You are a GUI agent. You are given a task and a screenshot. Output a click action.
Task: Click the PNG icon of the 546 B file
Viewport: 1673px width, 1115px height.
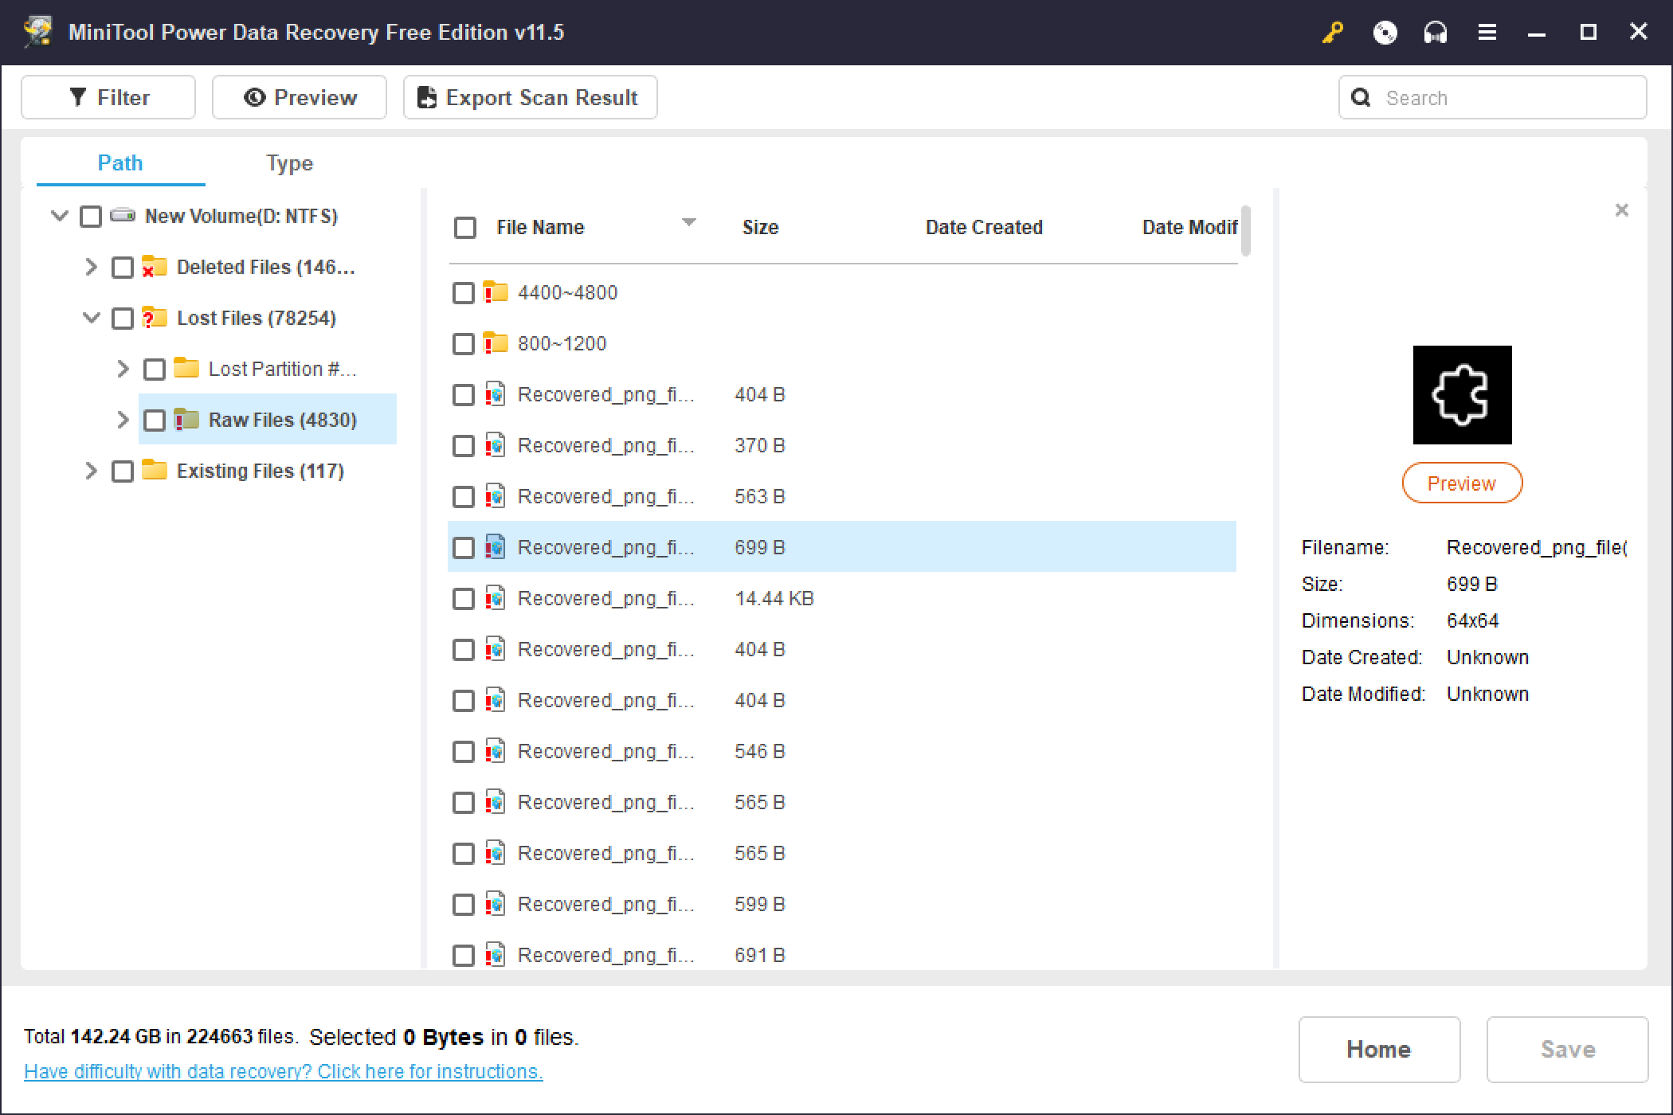pos(496,751)
